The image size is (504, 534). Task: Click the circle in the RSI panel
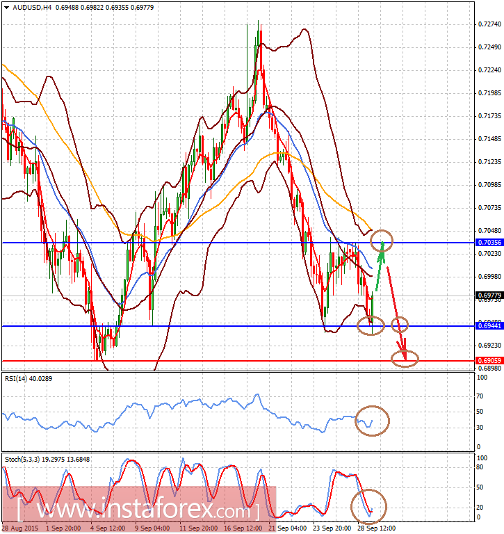click(x=372, y=421)
